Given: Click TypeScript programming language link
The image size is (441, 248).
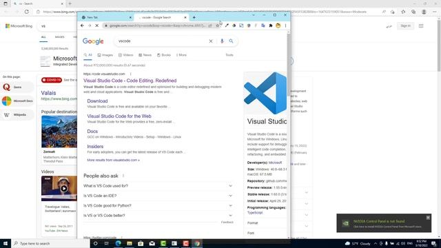Looking at the screenshot, I should coord(255,213).
